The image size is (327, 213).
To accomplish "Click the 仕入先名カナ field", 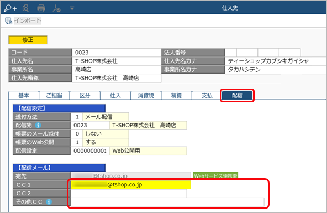I will point(276,61).
